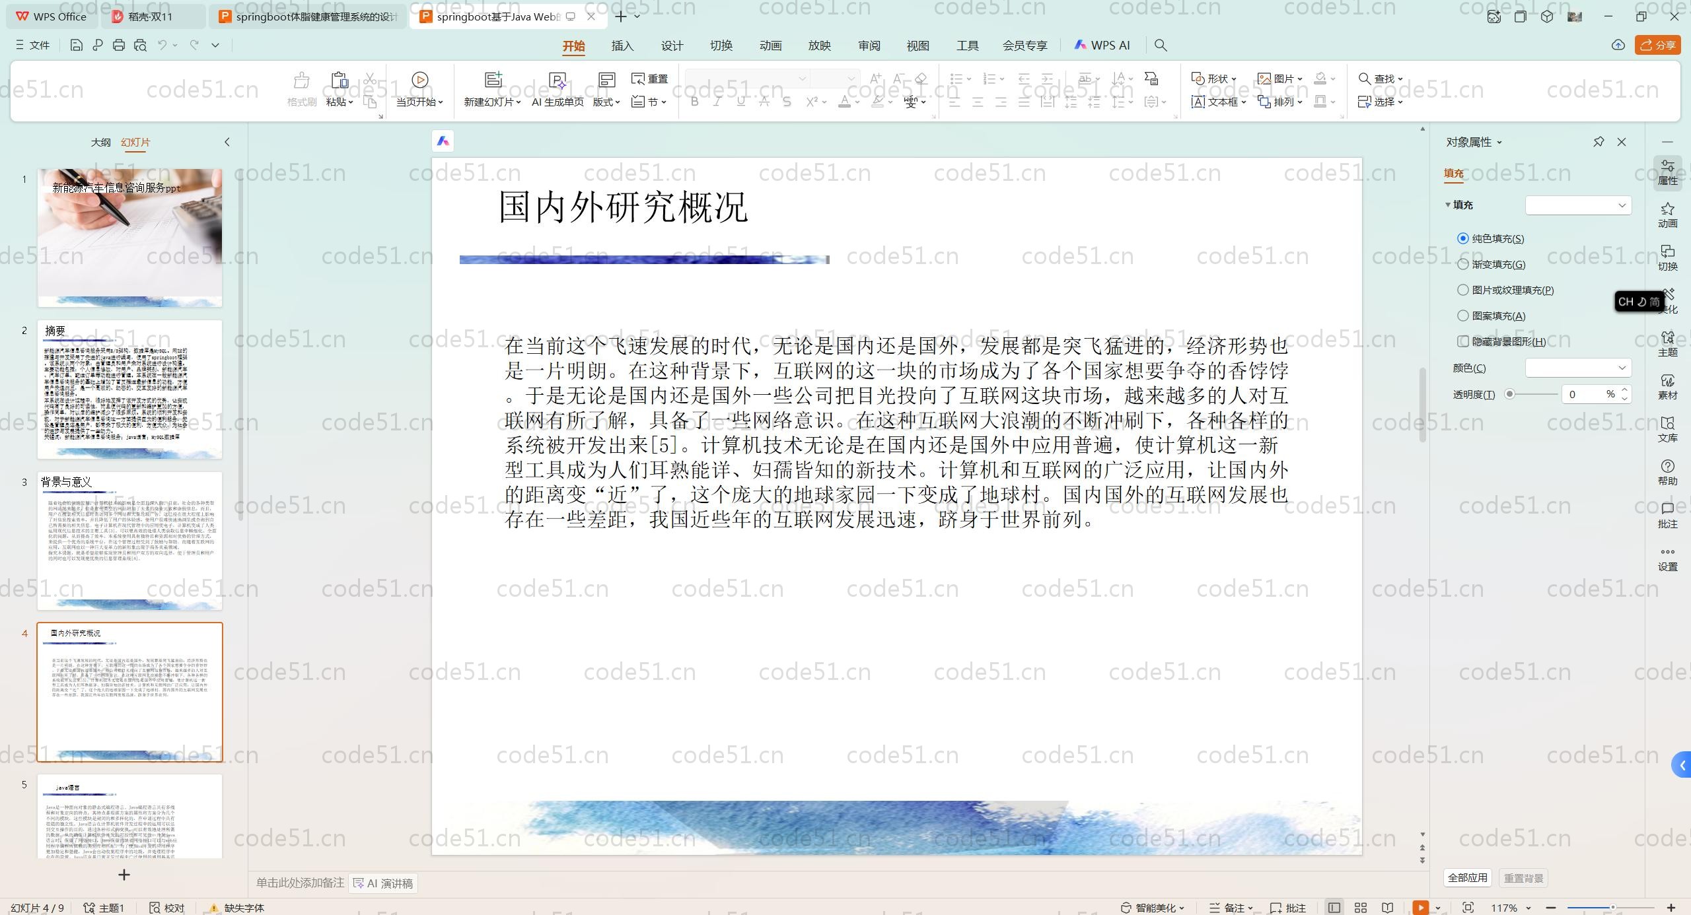
Task: Click the AI speaker notes button
Action: click(383, 883)
